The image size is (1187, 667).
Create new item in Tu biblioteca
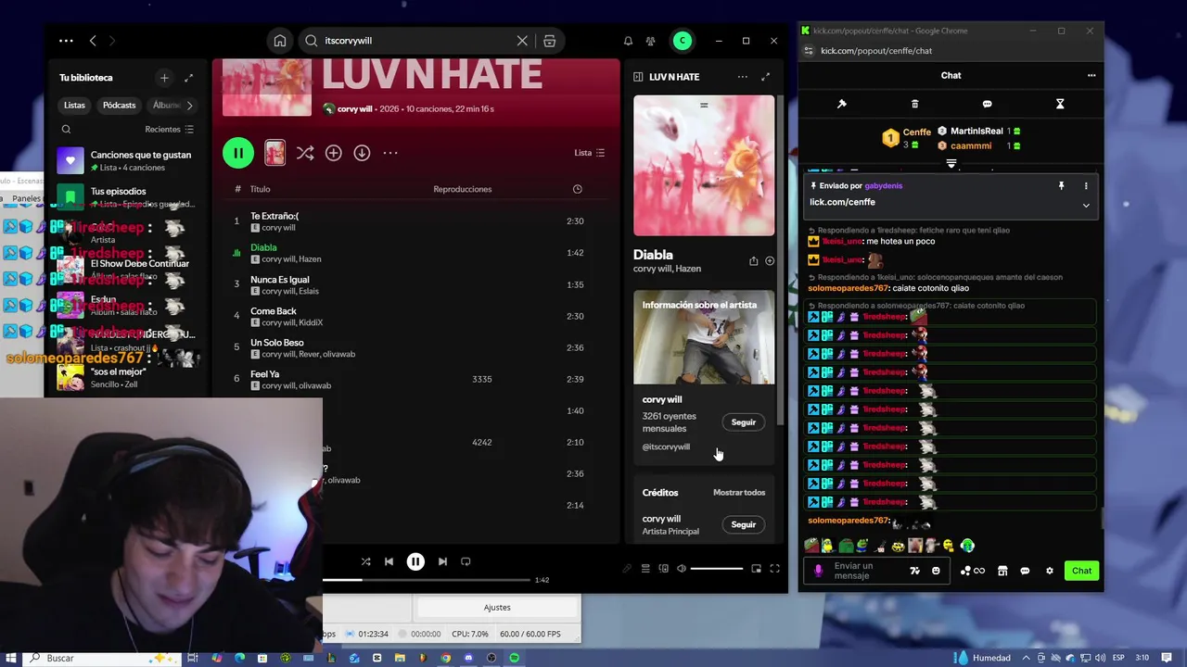click(x=164, y=78)
